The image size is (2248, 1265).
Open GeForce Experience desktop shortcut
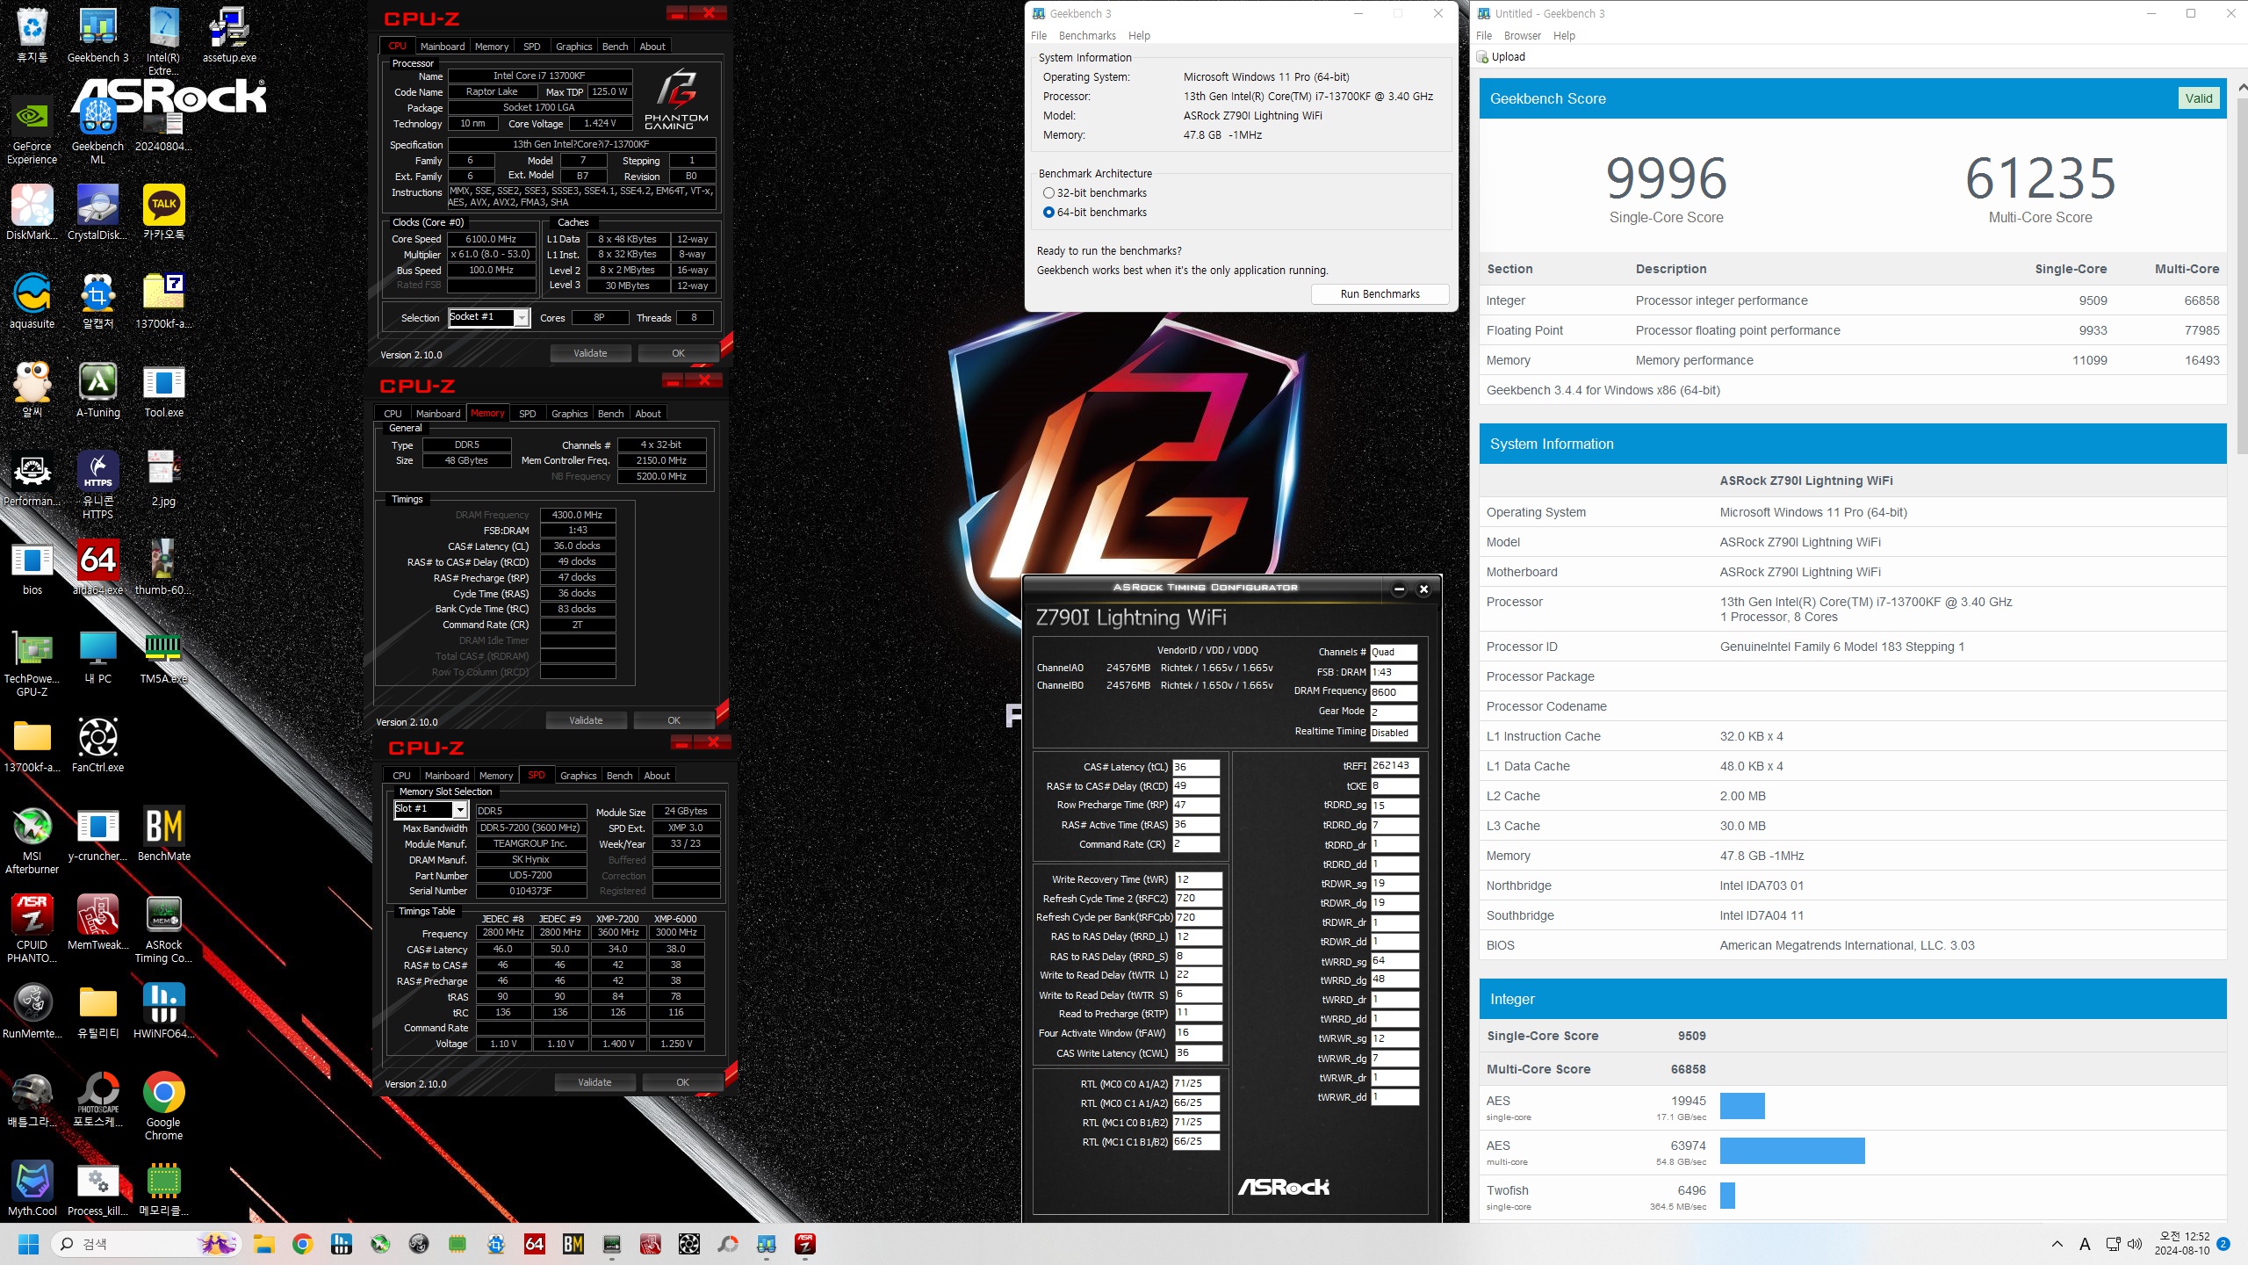click(x=32, y=132)
